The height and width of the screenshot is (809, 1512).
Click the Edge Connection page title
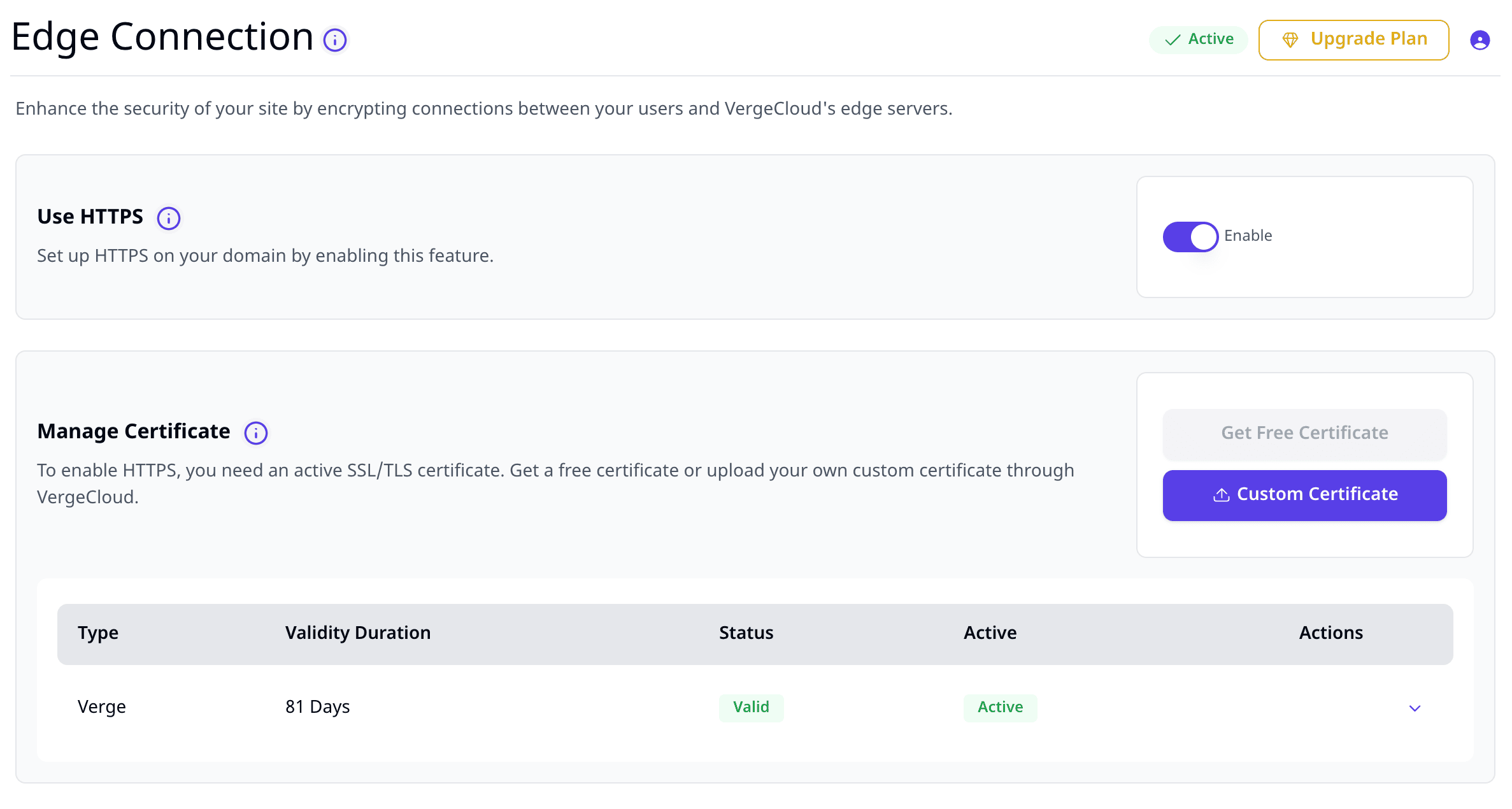162,37
